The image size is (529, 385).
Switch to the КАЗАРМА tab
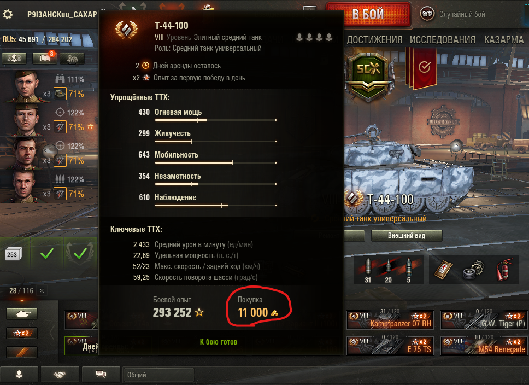coord(504,40)
